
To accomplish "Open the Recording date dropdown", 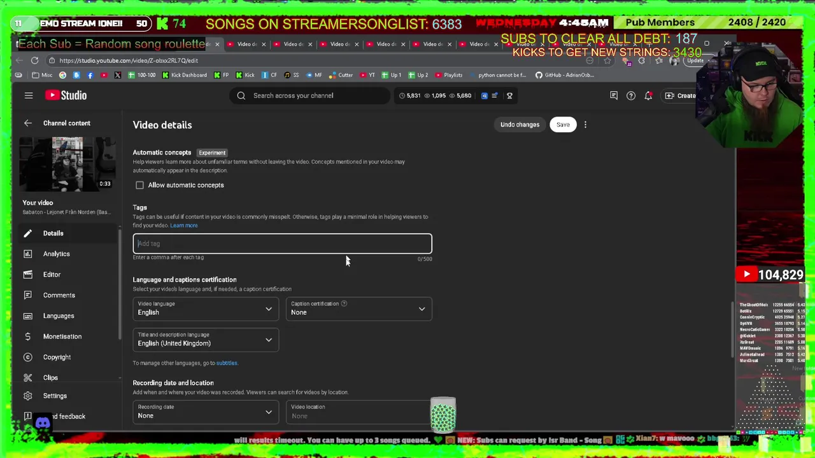I will pos(206,412).
